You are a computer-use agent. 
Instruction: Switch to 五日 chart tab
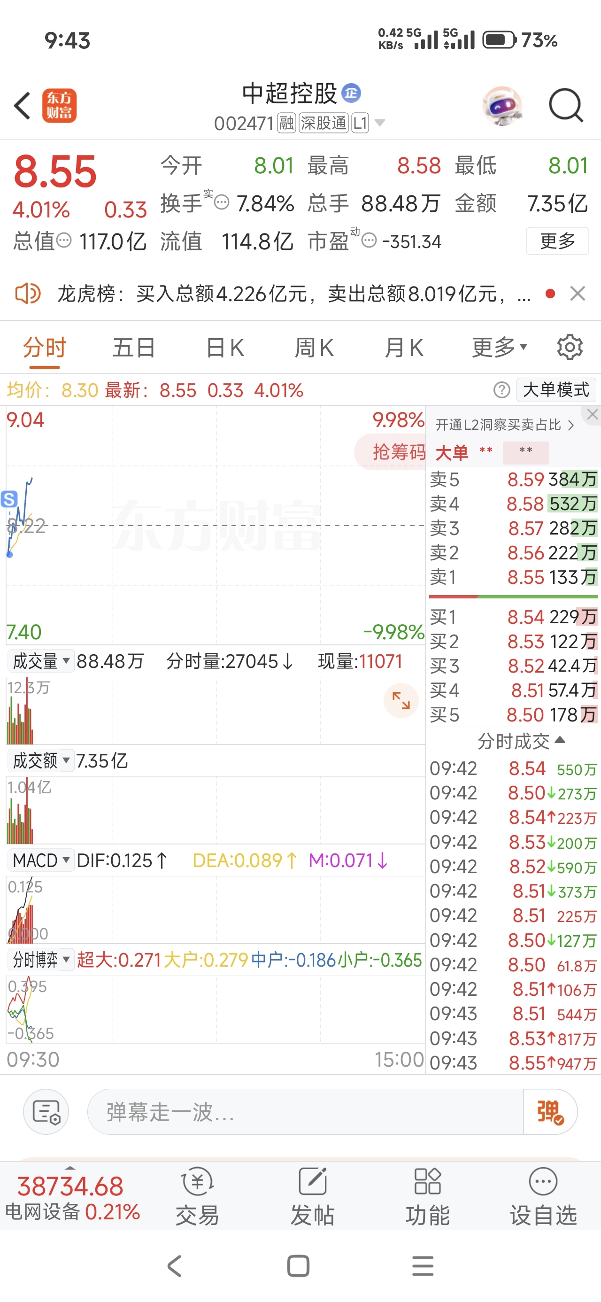click(x=133, y=347)
